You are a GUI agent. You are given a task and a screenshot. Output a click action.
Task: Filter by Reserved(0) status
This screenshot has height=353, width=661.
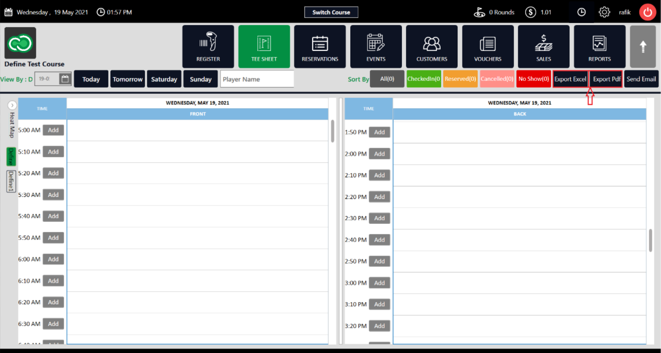460,79
